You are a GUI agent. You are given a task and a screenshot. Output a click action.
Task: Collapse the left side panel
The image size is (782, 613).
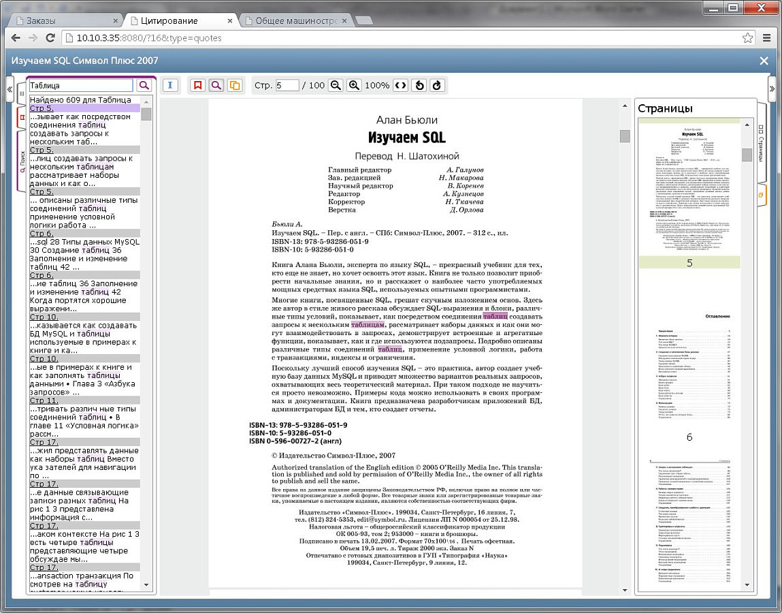click(x=10, y=89)
